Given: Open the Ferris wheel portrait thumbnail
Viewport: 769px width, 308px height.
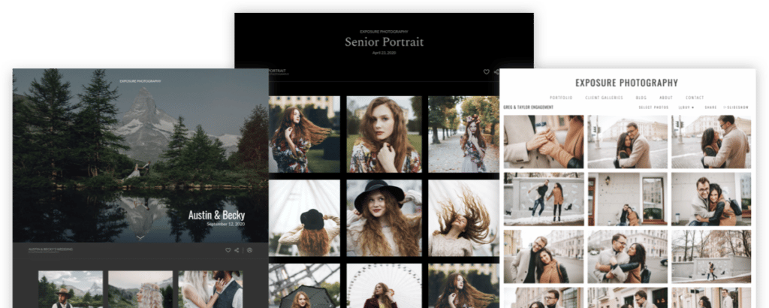Looking at the screenshot, I should pos(384,286).
